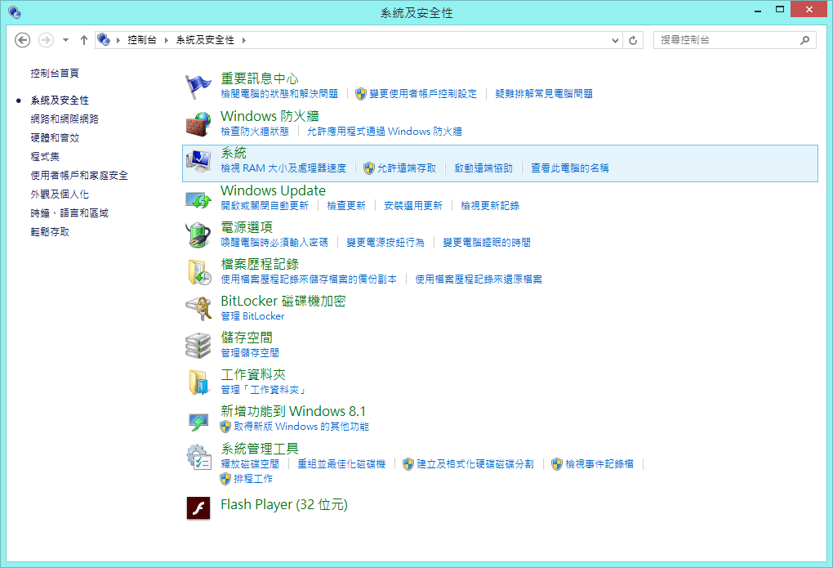Open the Windows 防火牆 heading link
This screenshot has height=568, width=833.
(269, 116)
